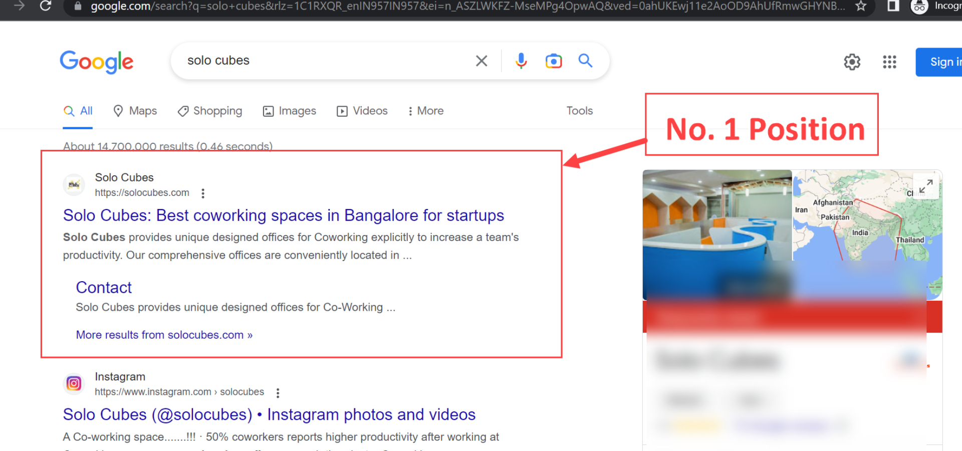Click the Sign in button

click(945, 62)
